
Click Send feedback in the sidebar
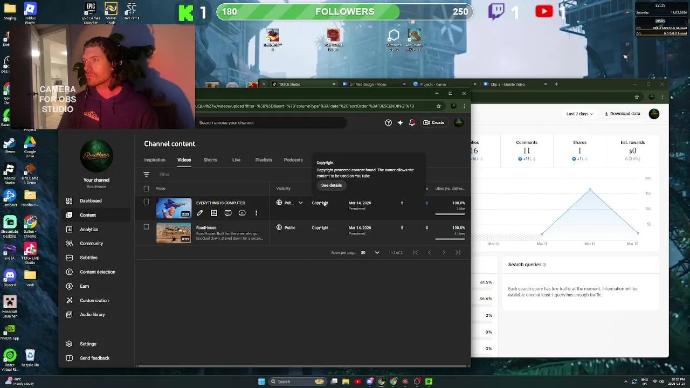pos(94,358)
